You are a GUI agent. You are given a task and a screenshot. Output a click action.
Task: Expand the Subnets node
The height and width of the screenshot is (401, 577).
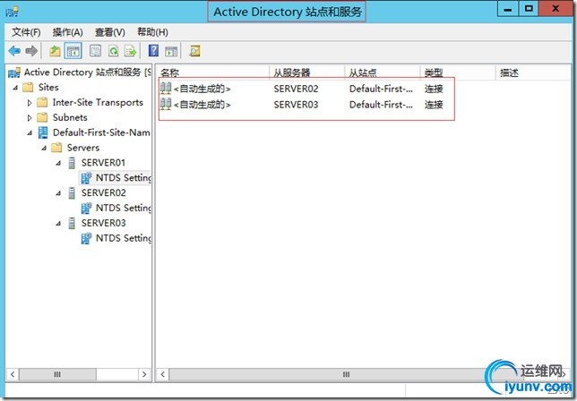[30, 117]
